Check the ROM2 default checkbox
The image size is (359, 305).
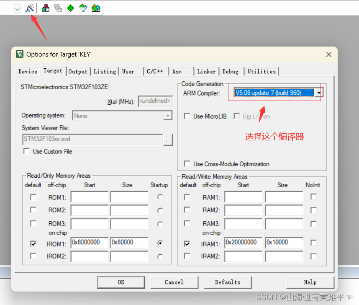point(33,210)
